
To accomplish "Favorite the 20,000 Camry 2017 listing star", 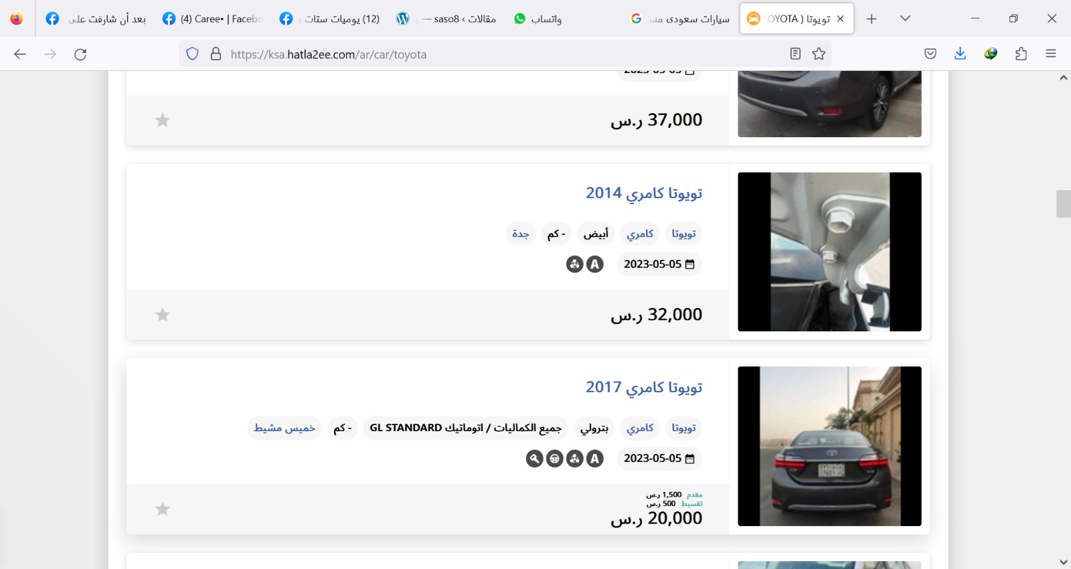I will pos(163,509).
